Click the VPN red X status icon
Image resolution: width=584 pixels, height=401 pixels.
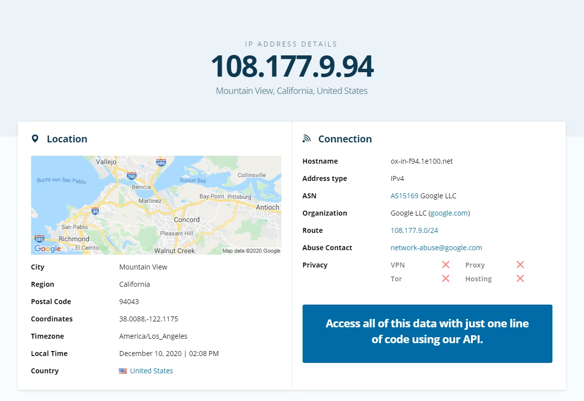(445, 265)
